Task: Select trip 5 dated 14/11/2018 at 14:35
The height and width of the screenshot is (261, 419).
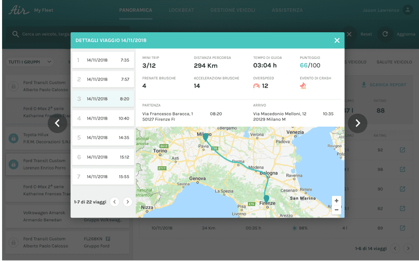Action: coord(103,138)
